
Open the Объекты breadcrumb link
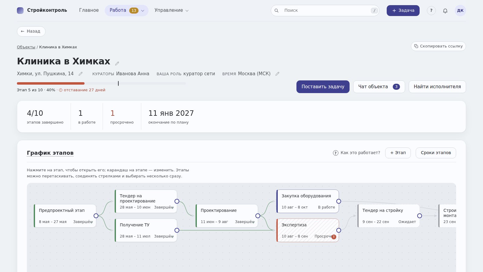coord(26,47)
